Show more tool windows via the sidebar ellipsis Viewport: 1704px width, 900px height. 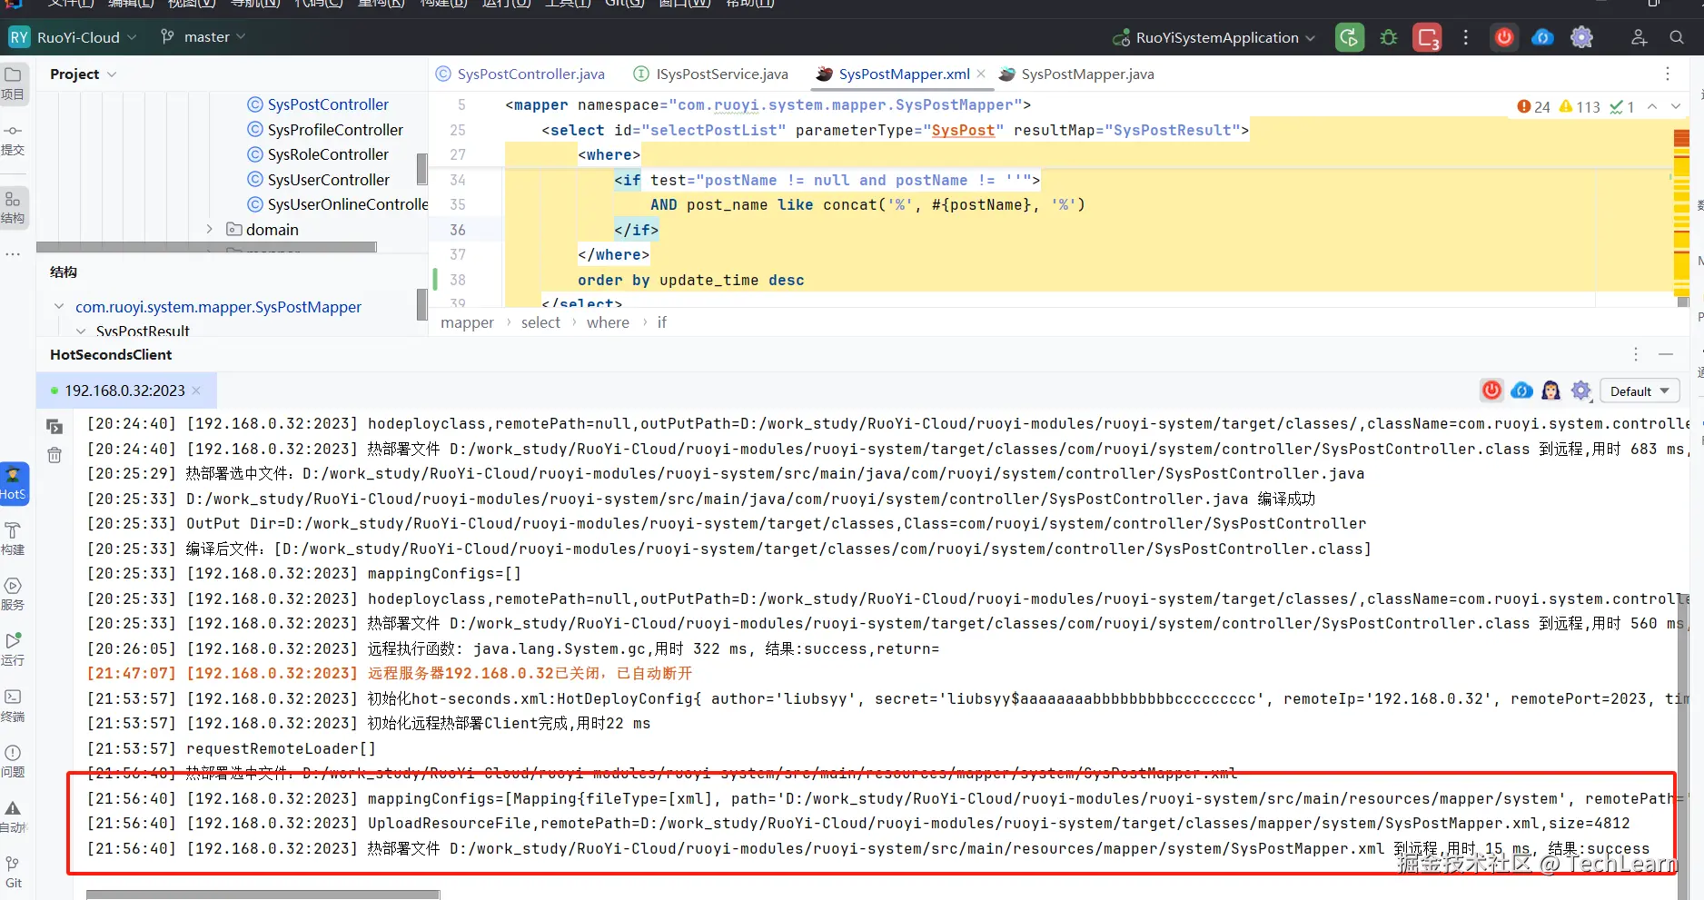[x=13, y=254]
